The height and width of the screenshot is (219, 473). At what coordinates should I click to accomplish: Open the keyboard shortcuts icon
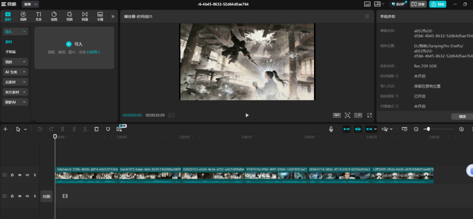pos(367,4)
